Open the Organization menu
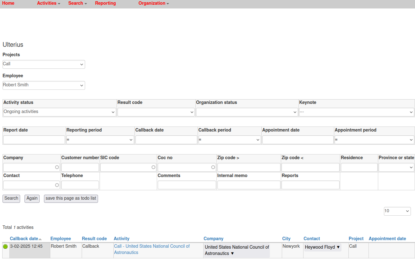The width and height of the screenshot is (415, 270). tap(153, 3)
